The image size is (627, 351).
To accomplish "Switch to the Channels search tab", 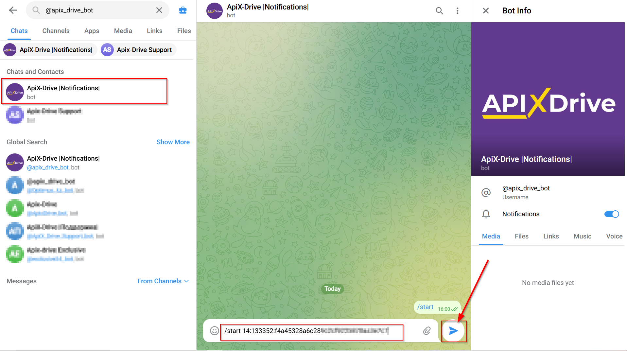I will click(x=56, y=31).
